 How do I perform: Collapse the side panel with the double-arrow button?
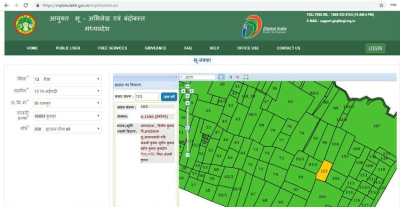[x=175, y=77]
